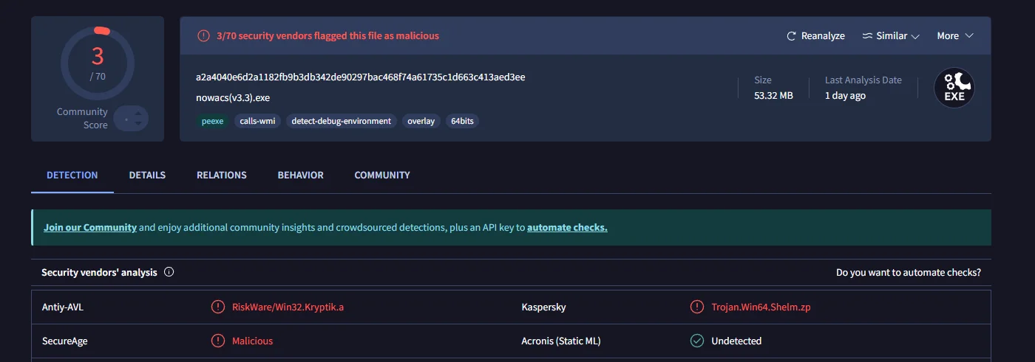The height and width of the screenshot is (362, 1035).
Task: Click the Reanalyze refresh icon
Action: coord(791,36)
